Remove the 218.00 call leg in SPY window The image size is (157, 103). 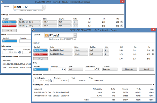click(153, 50)
